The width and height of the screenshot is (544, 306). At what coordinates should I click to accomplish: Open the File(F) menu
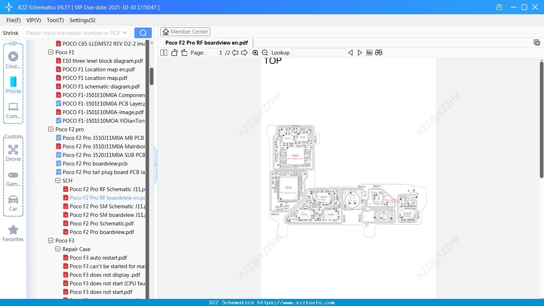13,20
